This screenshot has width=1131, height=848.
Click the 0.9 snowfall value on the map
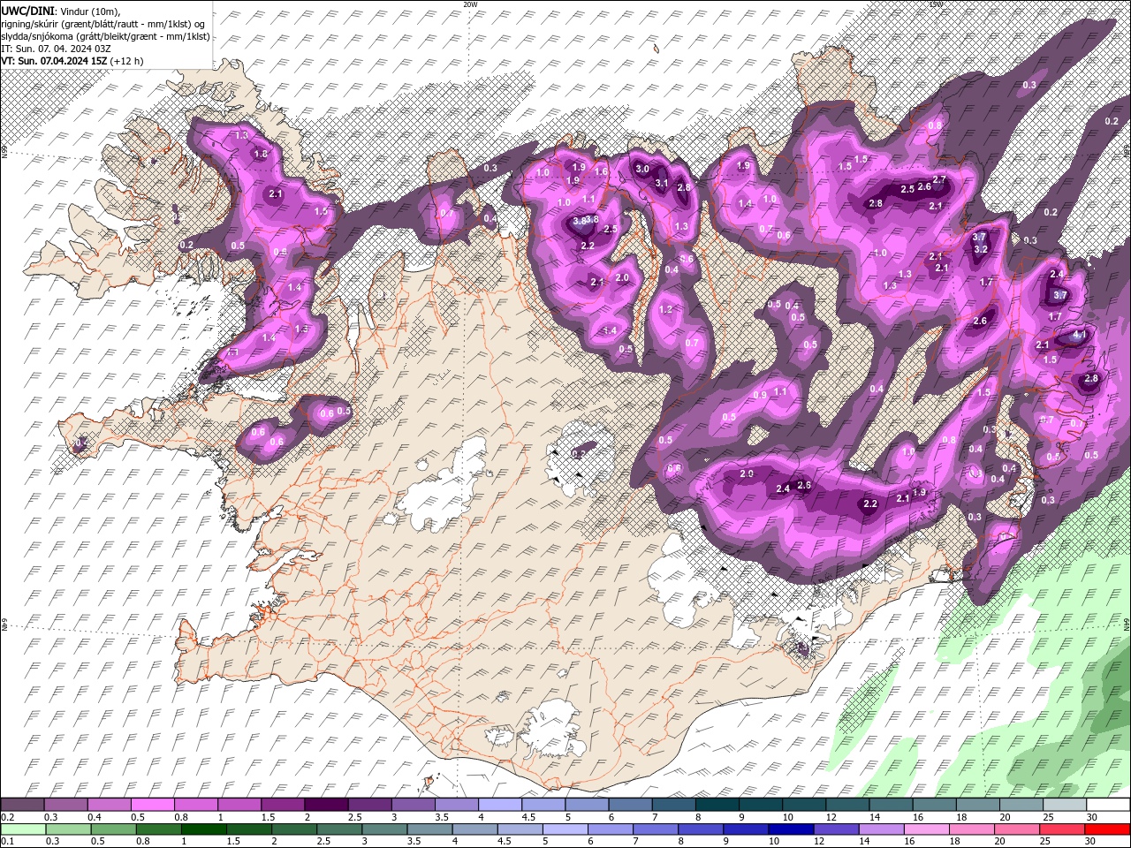[761, 395]
